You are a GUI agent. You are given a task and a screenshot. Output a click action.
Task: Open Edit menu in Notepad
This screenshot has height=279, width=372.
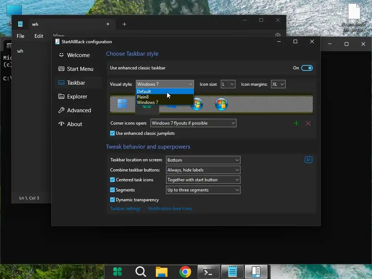[x=39, y=36]
